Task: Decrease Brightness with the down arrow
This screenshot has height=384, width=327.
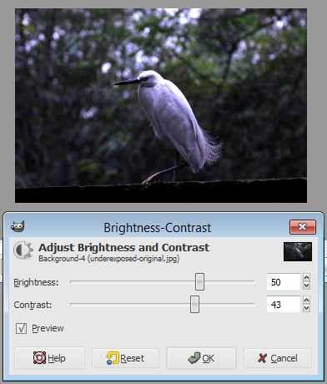Action: click(x=306, y=285)
